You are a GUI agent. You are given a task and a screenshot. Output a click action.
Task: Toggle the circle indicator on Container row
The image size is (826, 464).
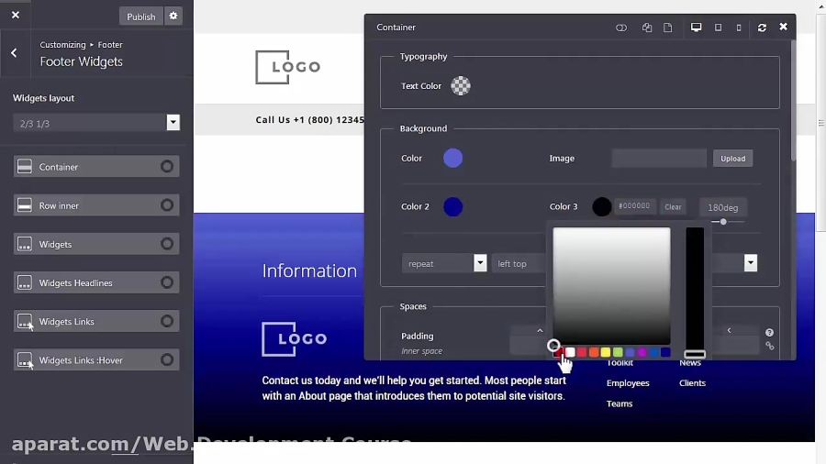point(167,167)
